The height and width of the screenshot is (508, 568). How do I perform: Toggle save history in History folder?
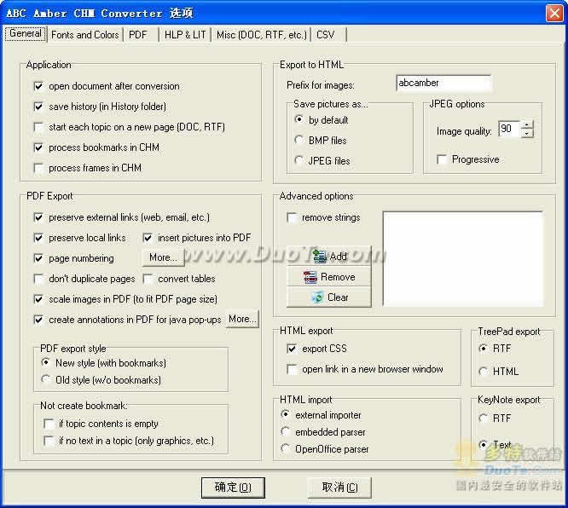38,107
